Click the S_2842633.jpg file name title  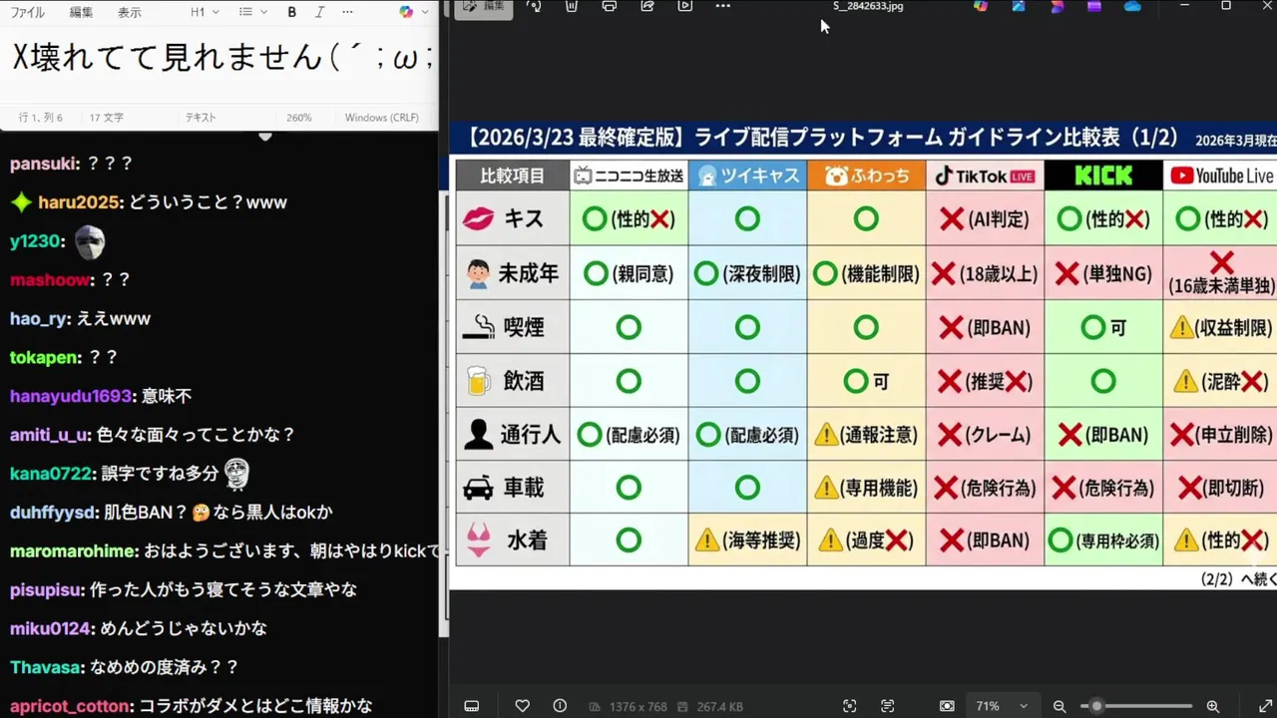click(x=868, y=6)
